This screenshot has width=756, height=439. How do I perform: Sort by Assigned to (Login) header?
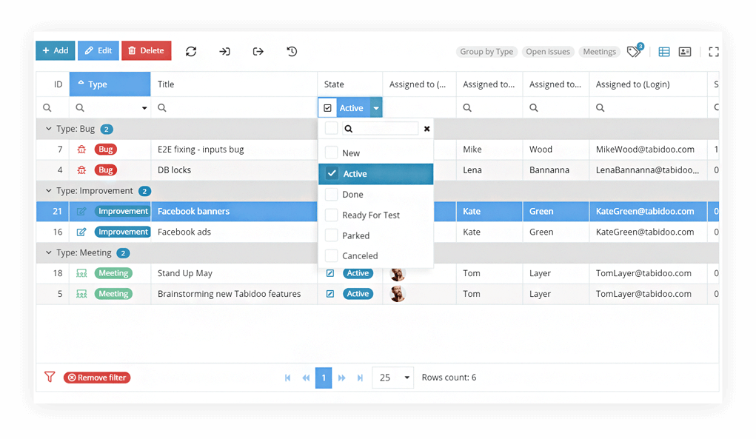pyautogui.click(x=648, y=84)
